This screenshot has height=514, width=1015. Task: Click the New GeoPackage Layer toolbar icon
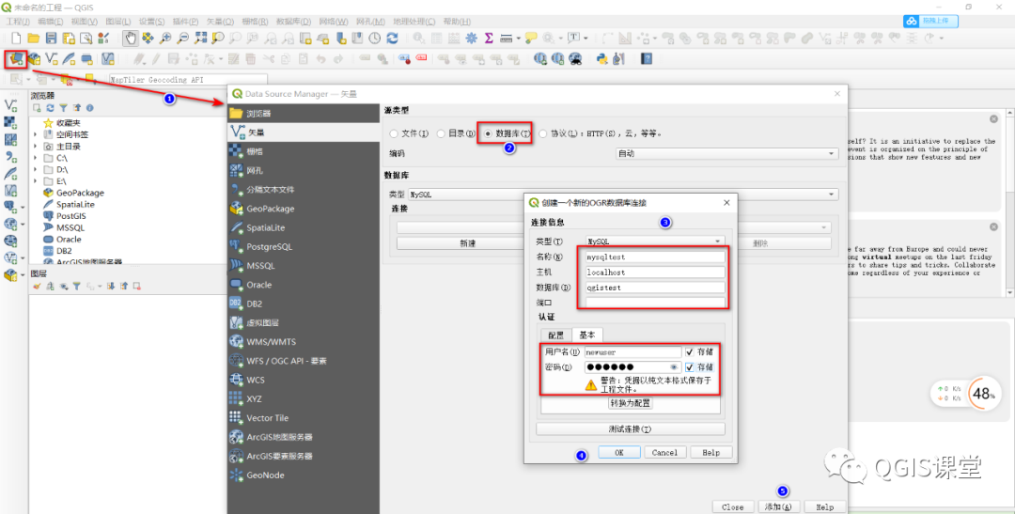[34, 59]
